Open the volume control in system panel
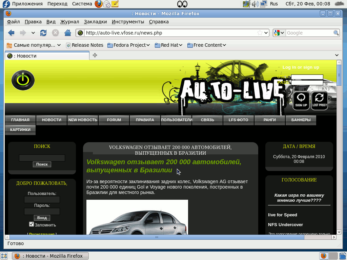 coord(255,4)
